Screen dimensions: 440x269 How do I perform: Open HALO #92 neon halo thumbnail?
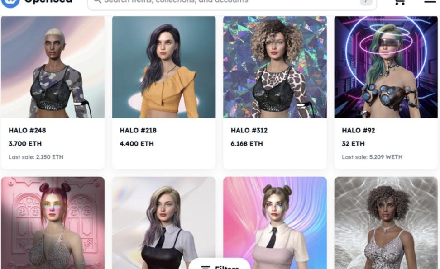click(386, 67)
